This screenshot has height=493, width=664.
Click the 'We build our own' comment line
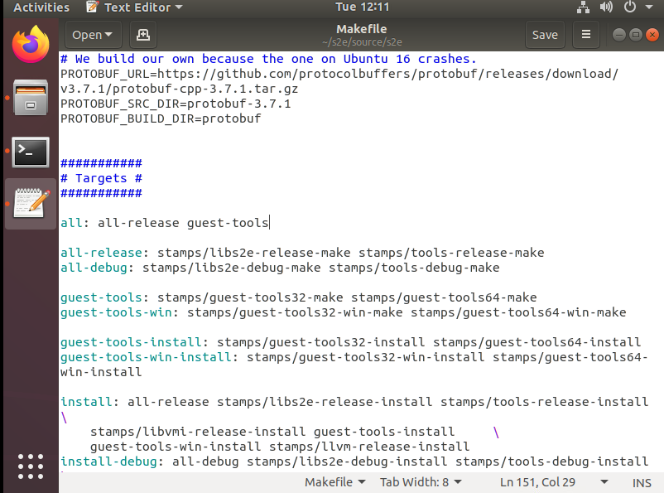[x=268, y=59]
